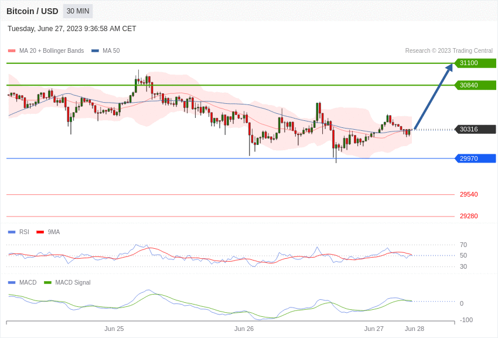Toggle the blue RSI legend marker
Image resolution: width=498 pixels, height=338 pixels.
(12, 232)
